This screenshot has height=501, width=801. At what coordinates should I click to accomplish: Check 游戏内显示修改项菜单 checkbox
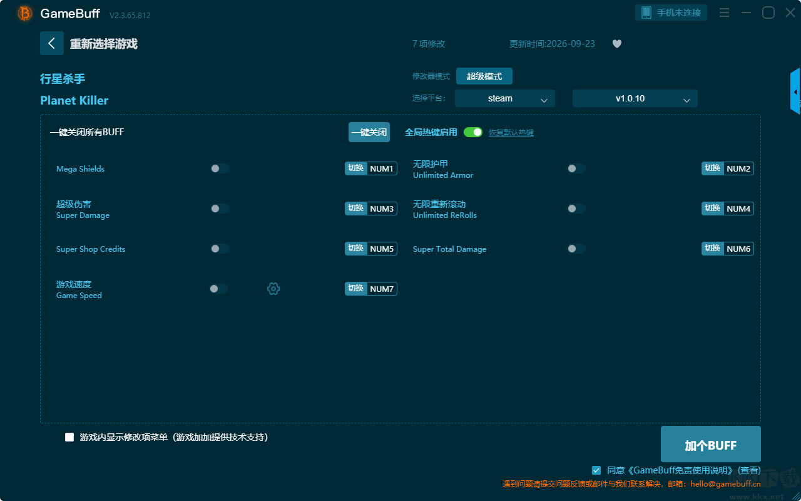click(69, 437)
